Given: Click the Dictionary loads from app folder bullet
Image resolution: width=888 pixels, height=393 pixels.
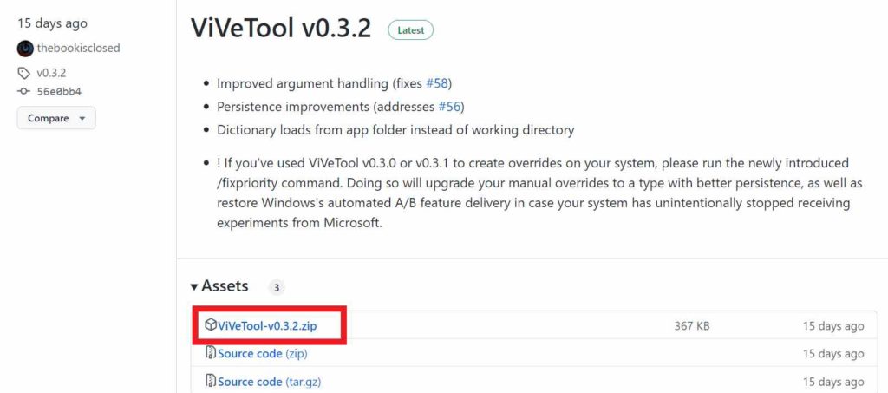Looking at the screenshot, I should coord(395,129).
